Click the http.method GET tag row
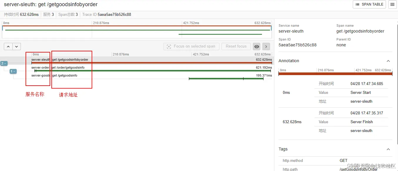The width and height of the screenshot is (398, 171). (x=335, y=161)
